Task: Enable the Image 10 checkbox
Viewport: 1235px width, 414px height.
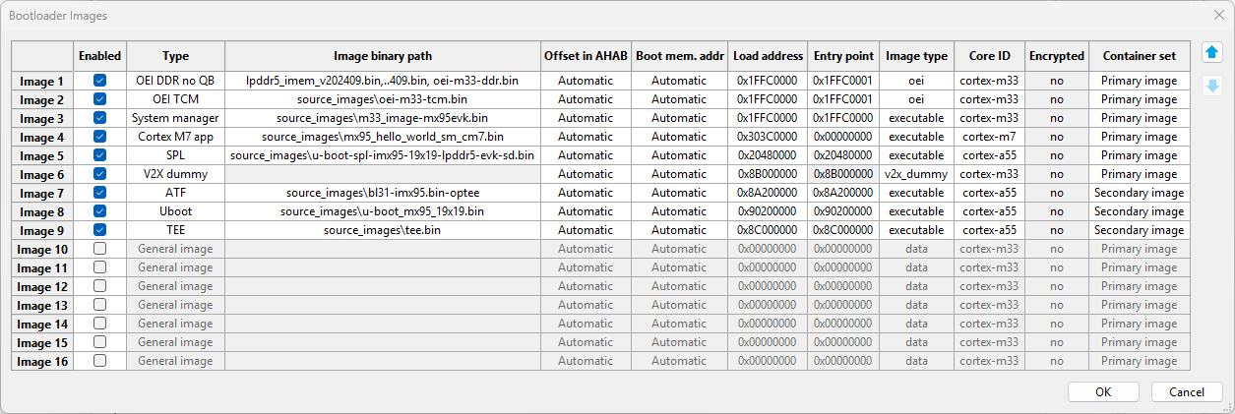Action: (99, 249)
